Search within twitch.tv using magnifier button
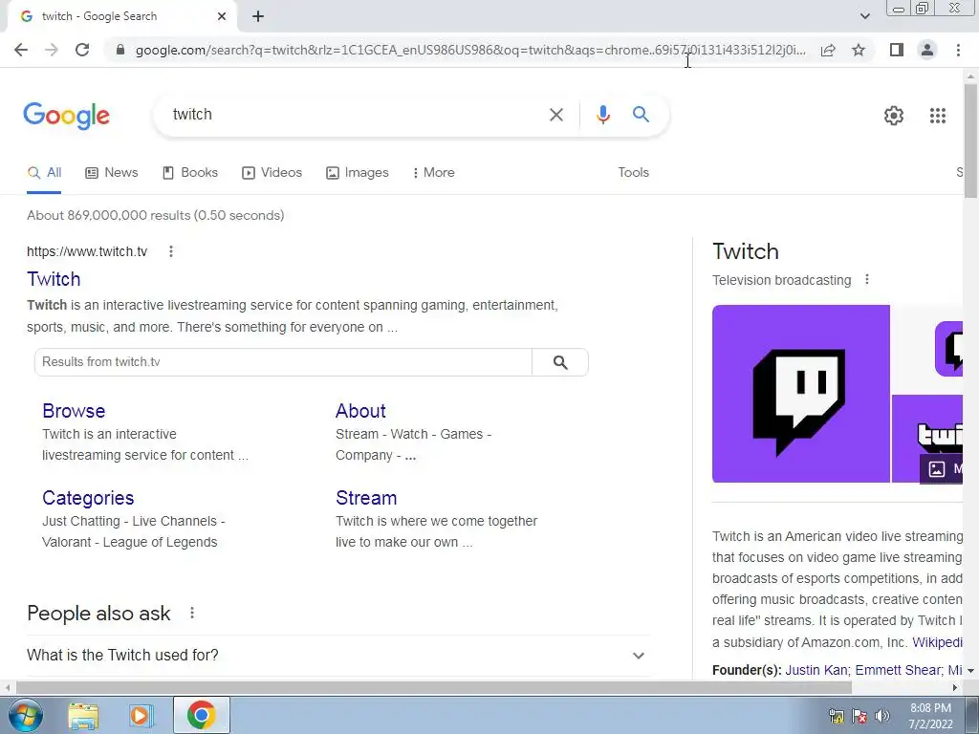979x734 pixels. tap(560, 362)
